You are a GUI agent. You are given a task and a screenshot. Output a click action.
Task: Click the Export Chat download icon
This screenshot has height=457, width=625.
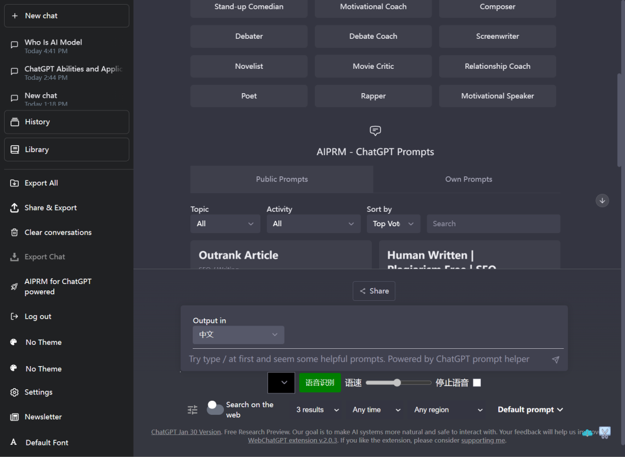pos(14,257)
